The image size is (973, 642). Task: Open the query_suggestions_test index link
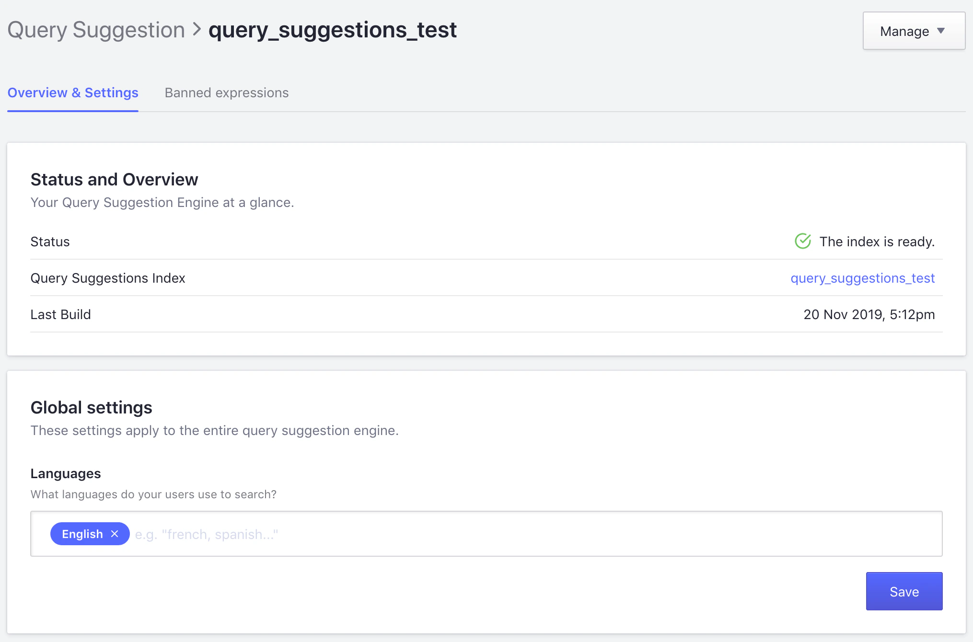[862, 278]
